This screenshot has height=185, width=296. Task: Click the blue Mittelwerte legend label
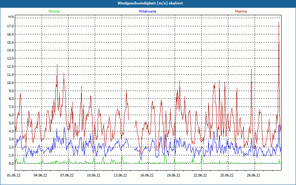coord(147,11)
